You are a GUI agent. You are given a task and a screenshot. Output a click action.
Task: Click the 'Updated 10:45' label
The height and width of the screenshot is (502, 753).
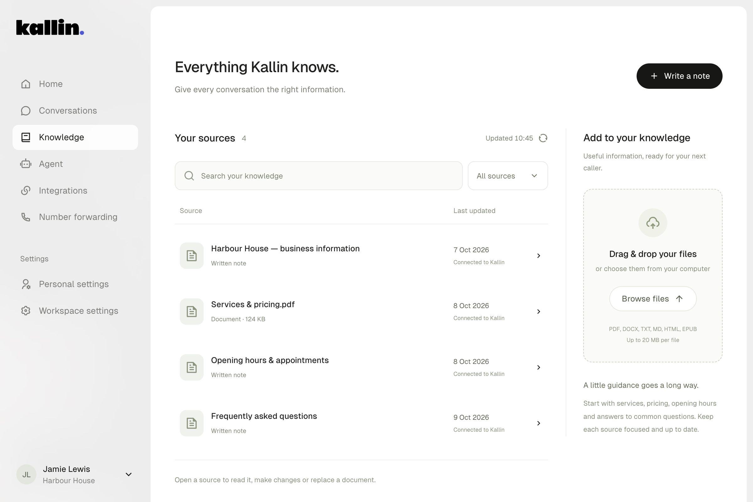click(509, 138)
